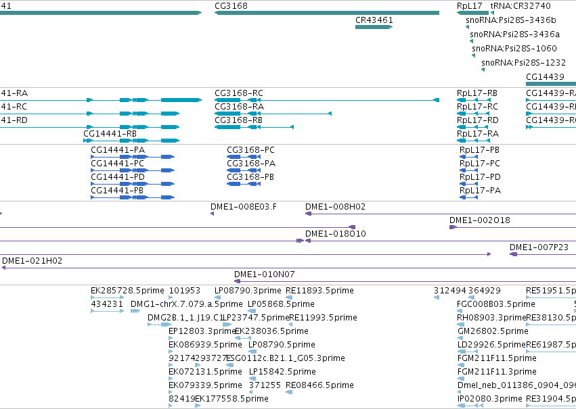Select the DME1-018O10 clone label
Viewport: 576px width, 409px height.
click(336, 234)
